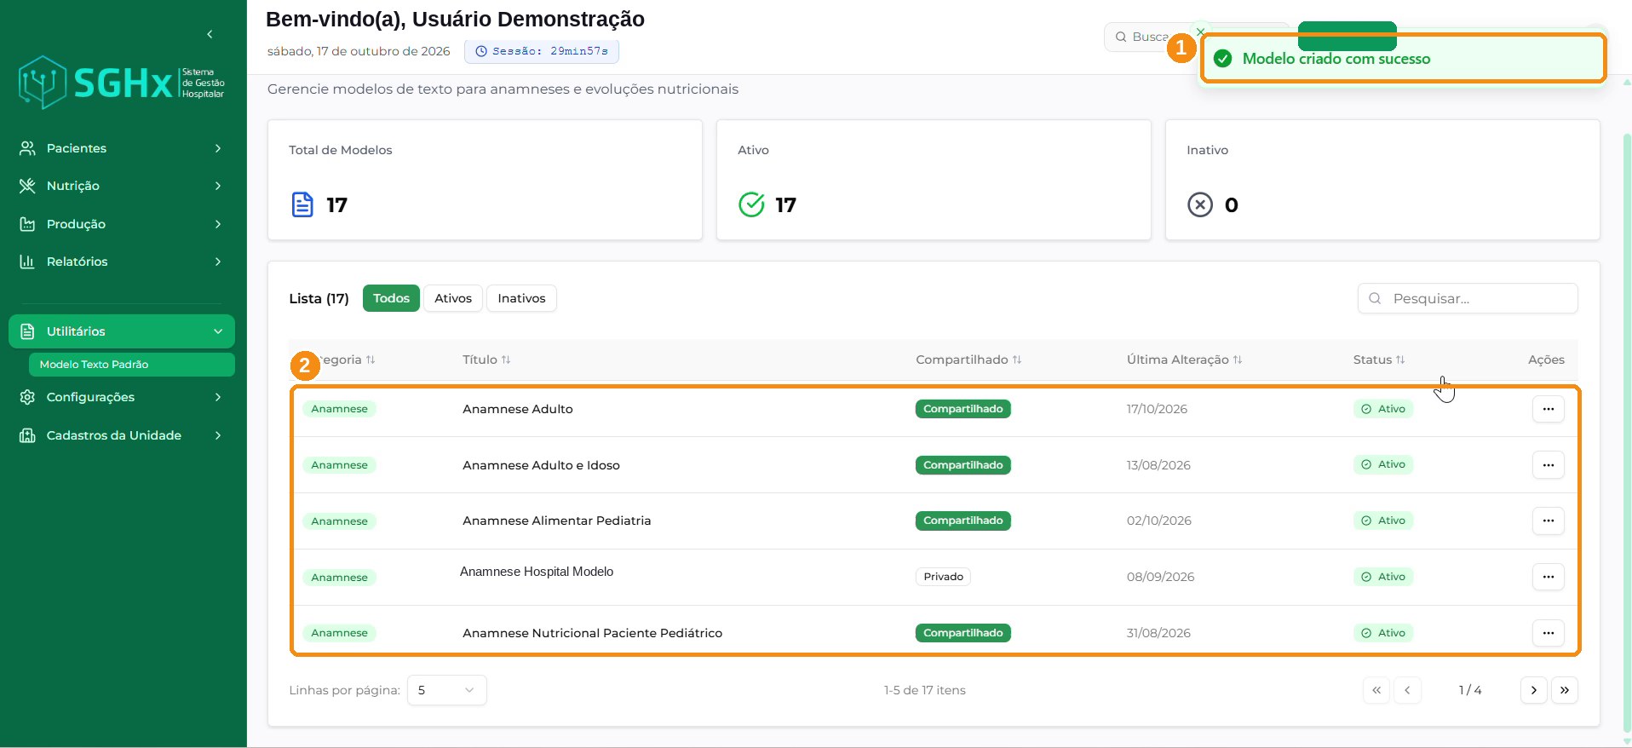Expand the Pacientes menu

click(x=122, y=148)
